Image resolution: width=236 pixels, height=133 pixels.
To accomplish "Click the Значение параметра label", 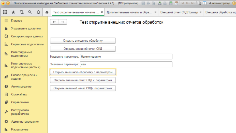I will [64, 64].
